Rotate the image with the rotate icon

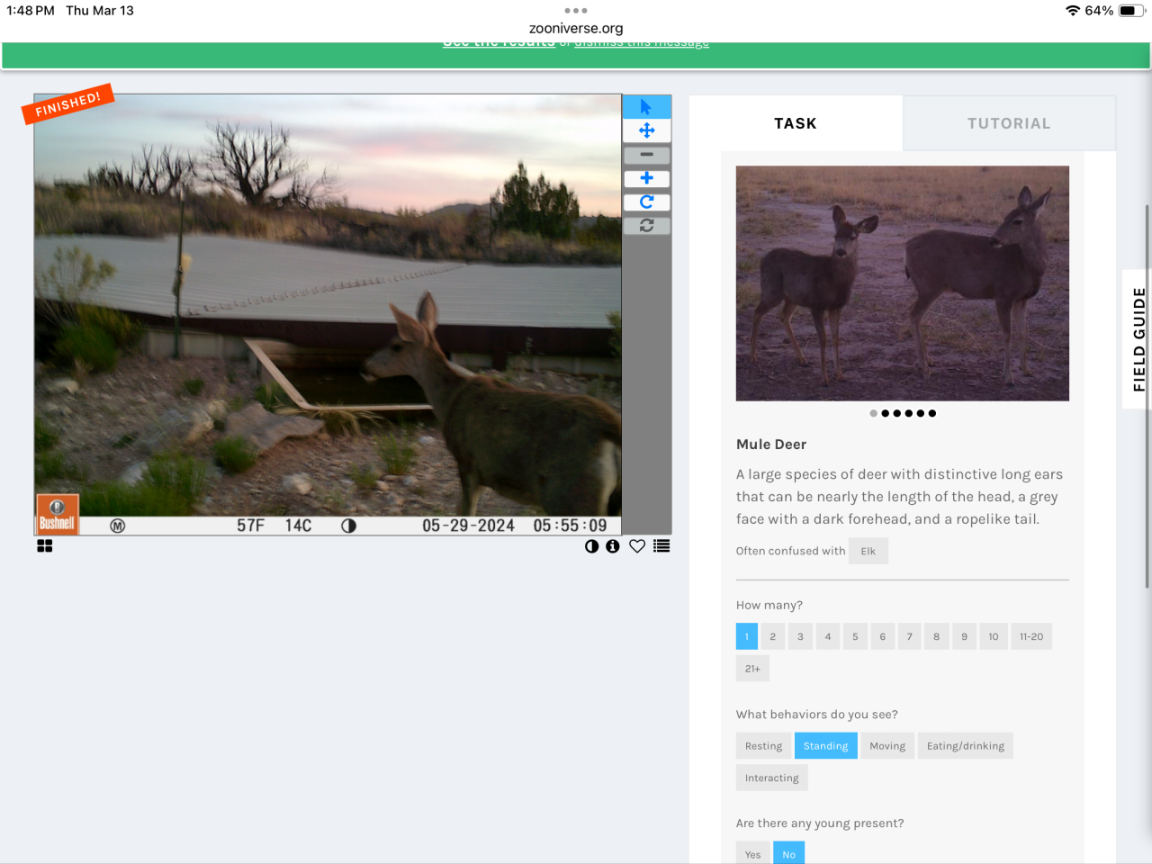tap(646, 202)
